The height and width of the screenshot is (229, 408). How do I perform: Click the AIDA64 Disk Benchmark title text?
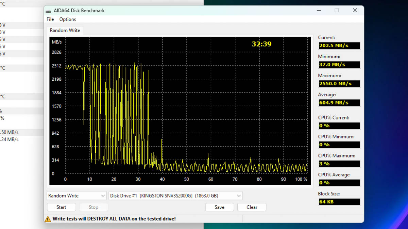tap(79, 11)
